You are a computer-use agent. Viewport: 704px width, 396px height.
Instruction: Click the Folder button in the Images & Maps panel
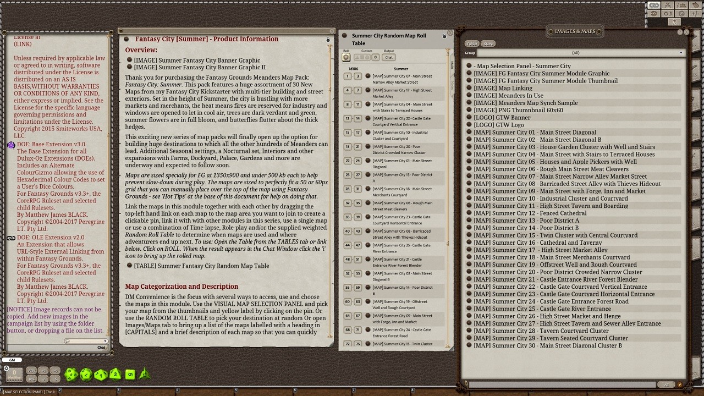472,43
